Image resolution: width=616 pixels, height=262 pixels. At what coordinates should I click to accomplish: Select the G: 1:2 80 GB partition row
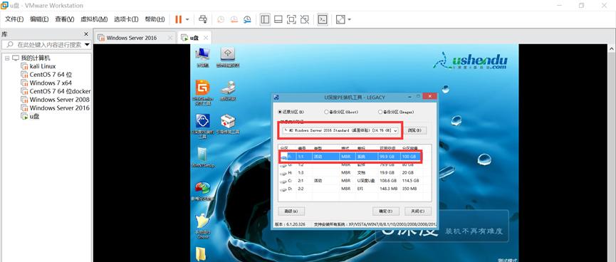[x=350, y=164]
